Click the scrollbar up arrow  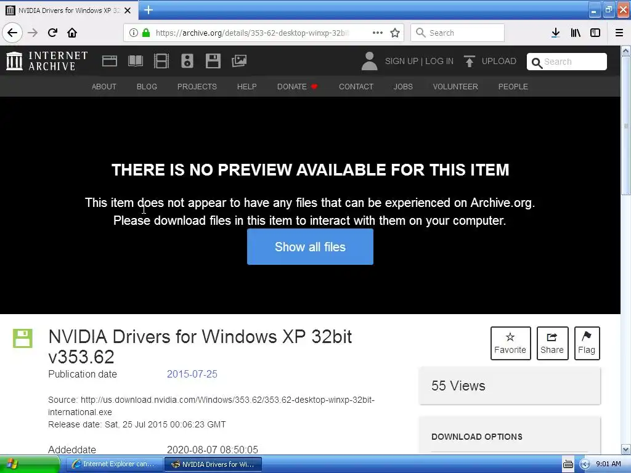(x=626, y=51)
